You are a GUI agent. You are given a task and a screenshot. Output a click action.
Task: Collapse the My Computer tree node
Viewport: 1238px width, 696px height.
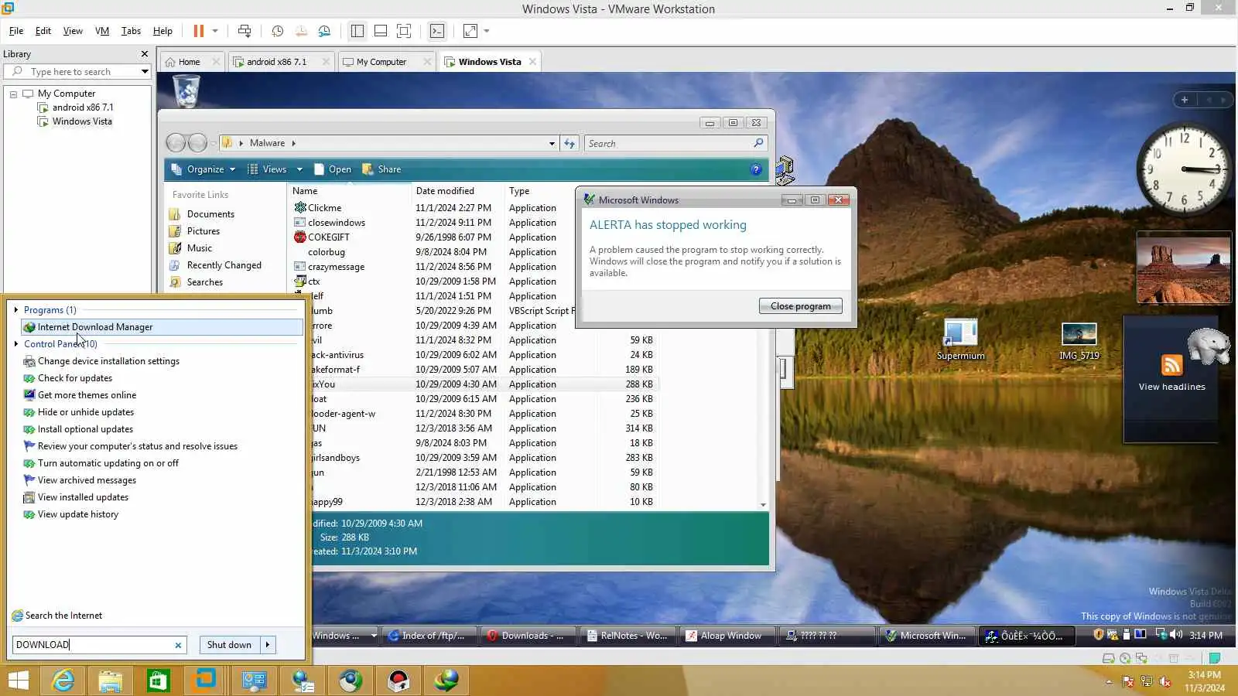point(13,94)
